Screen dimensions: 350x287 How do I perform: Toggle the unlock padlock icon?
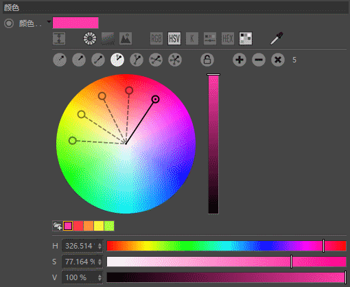(207, 60)
